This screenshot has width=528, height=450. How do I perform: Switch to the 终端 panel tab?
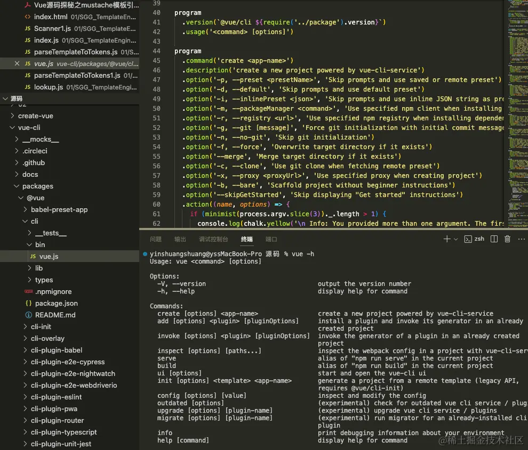tap(247, 239)
